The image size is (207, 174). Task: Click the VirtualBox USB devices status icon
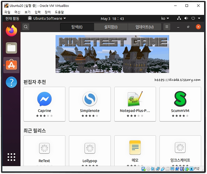[x=163, y=169]
